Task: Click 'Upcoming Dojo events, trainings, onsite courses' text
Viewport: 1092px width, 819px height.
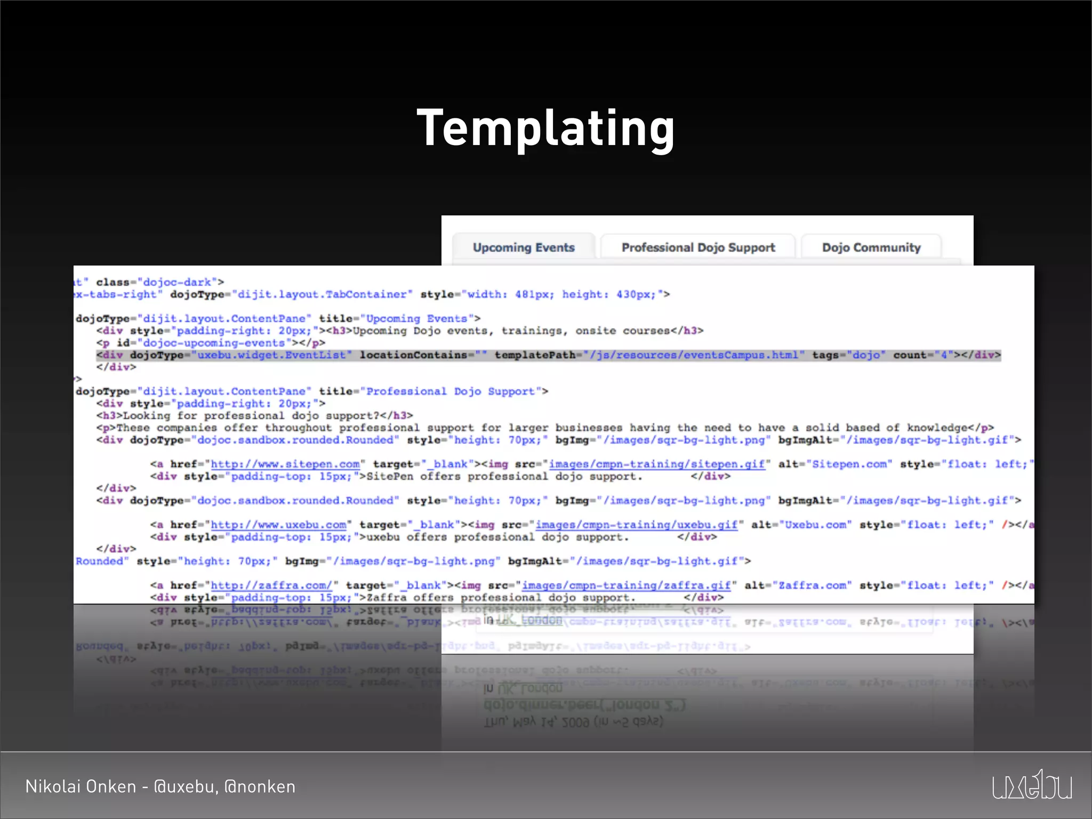Action: [511, 331]
